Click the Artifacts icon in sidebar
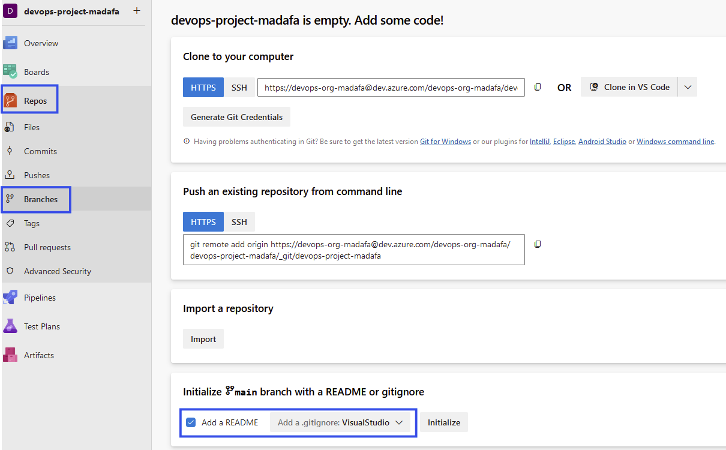 10,355
